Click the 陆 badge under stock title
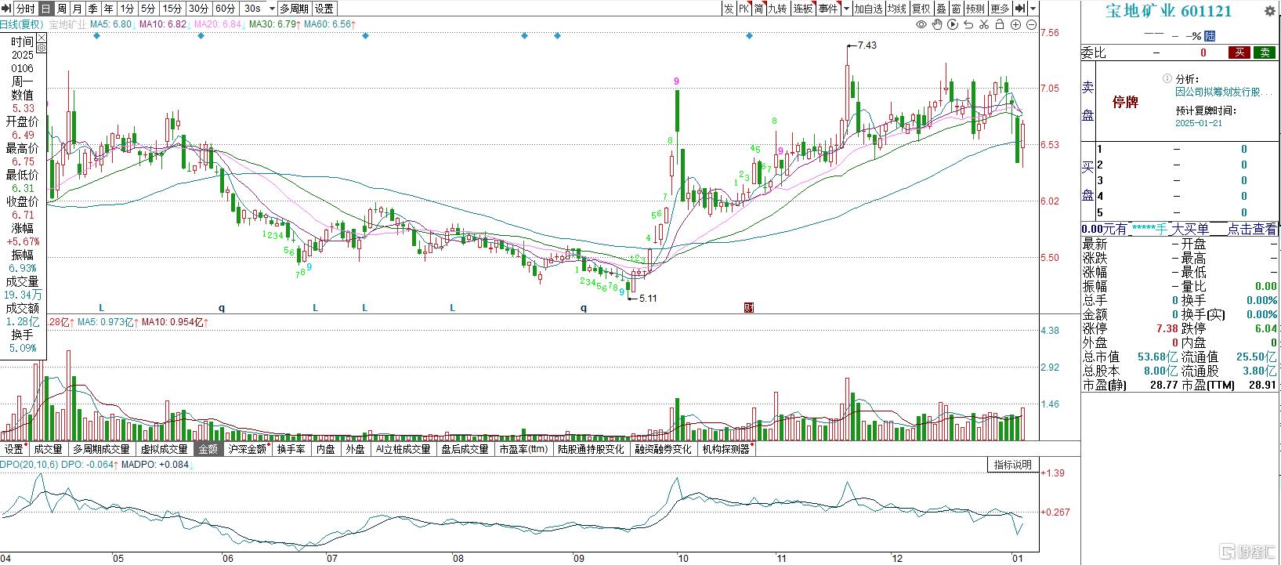Screen dimensions: 1281x565 [1210, 36]
